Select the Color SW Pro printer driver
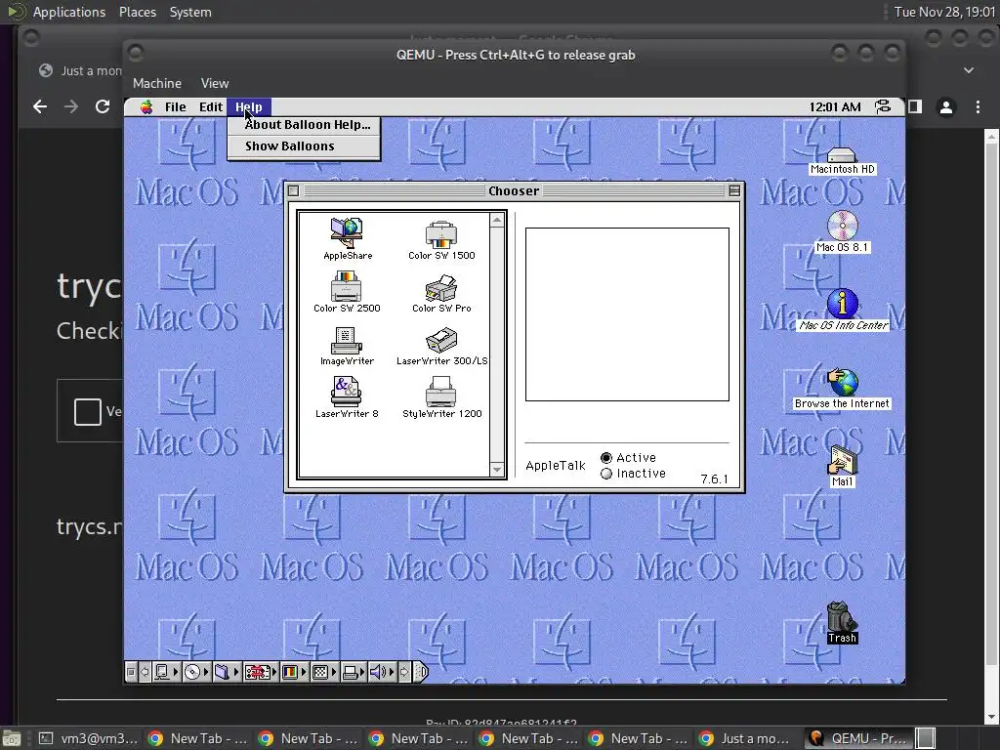 pyautogui.click(x=441, y=293)
